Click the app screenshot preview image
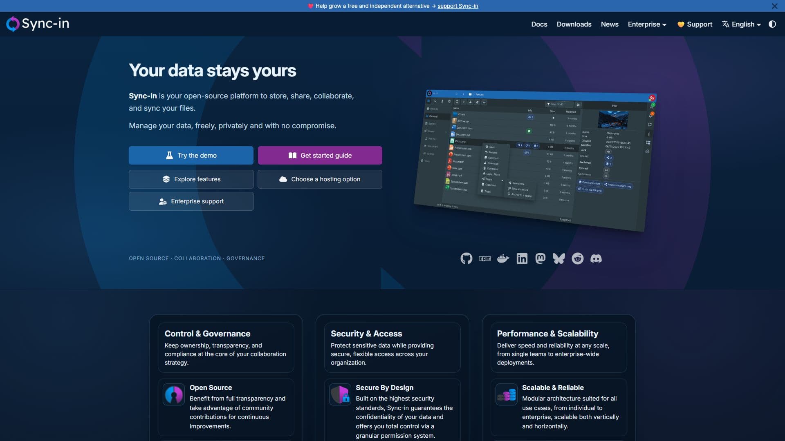The height and width of the screenshot is (441, 785). click(536, 160)
